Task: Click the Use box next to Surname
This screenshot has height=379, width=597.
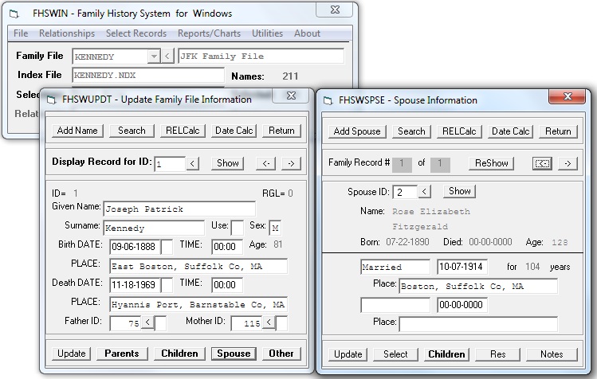Action: pyautogui.click(x=238, y=228)
